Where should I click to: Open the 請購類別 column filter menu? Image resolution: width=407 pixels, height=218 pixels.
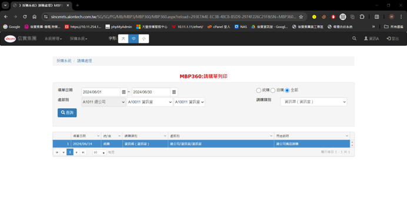(x=165, y=136)
